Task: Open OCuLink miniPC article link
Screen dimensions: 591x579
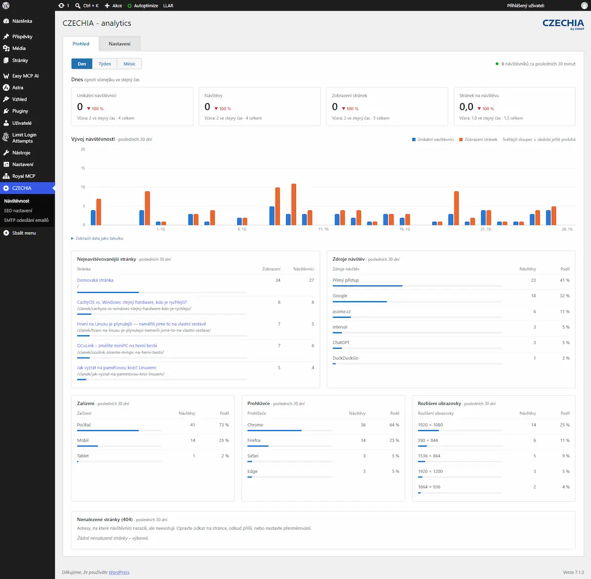Action: [117, 346]
